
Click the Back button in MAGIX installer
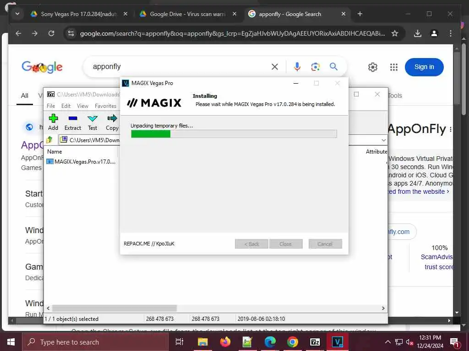(x=251, y=244)
